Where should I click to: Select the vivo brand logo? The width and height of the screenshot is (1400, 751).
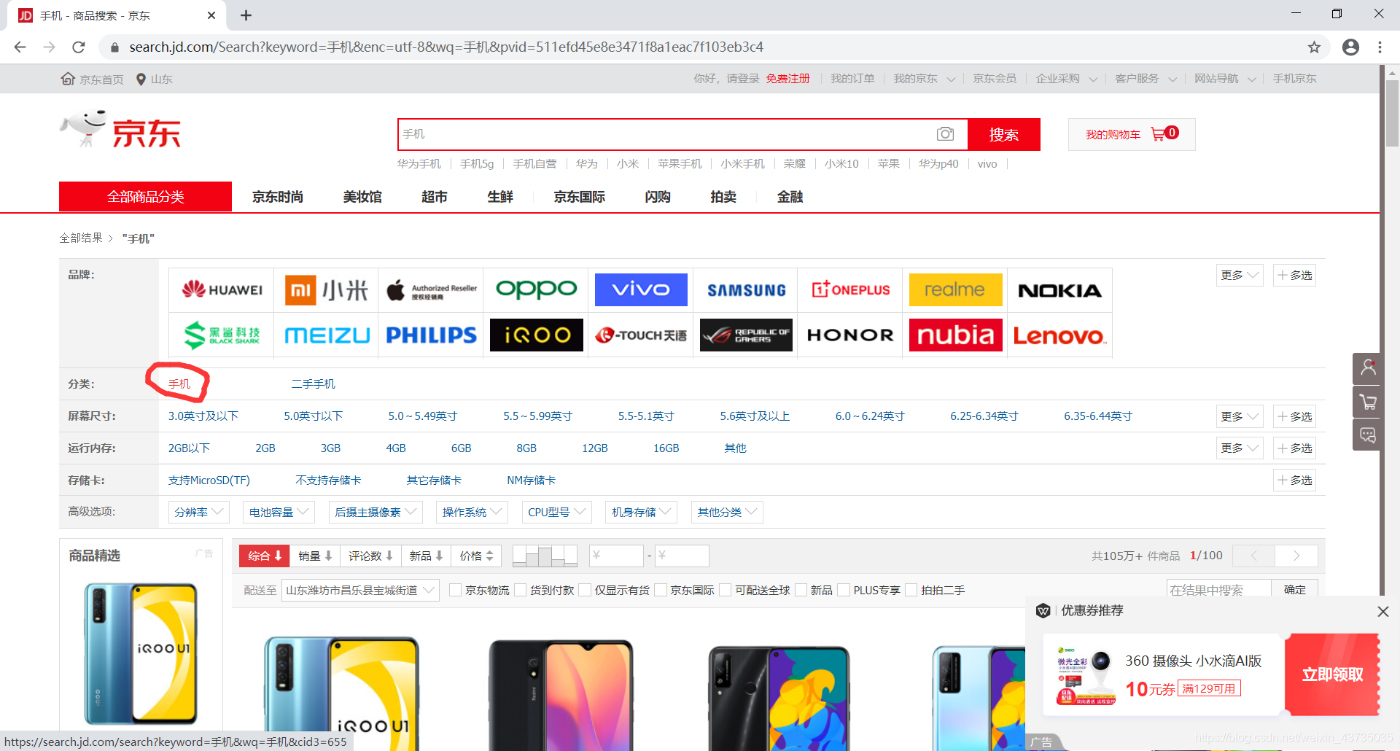point(641,290)
